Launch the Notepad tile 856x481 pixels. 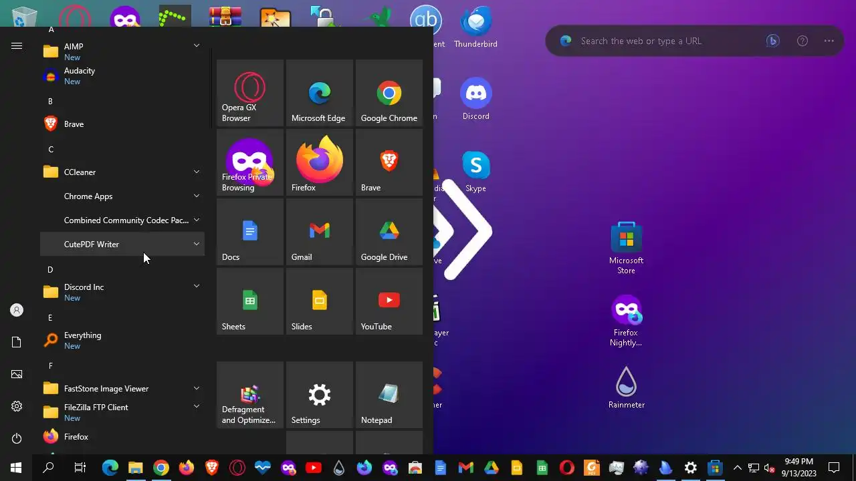(389, 395)
